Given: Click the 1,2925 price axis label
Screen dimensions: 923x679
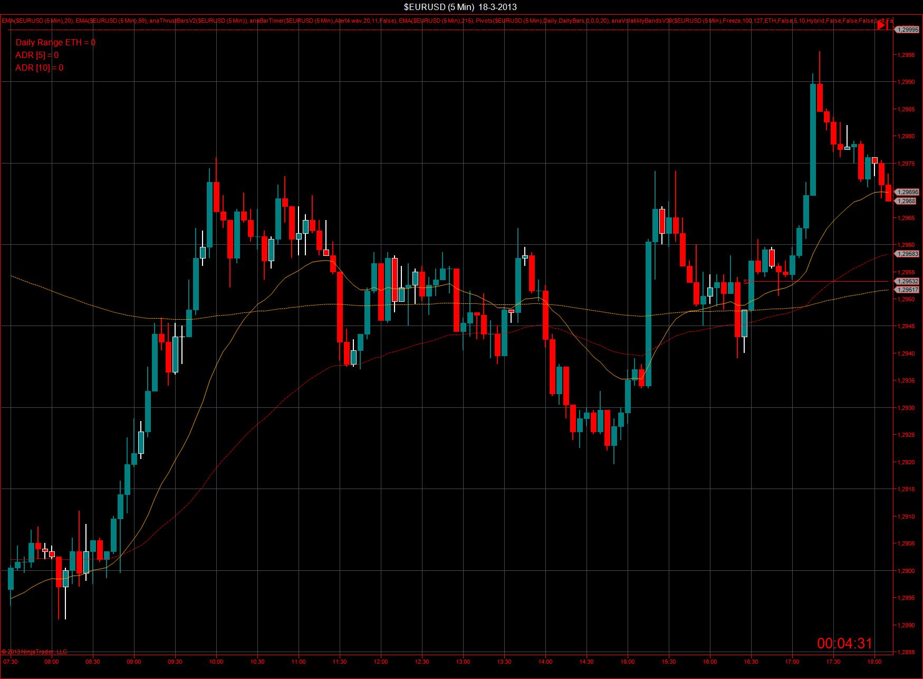Looking at the screenshot, I should [x=907, y=435].
